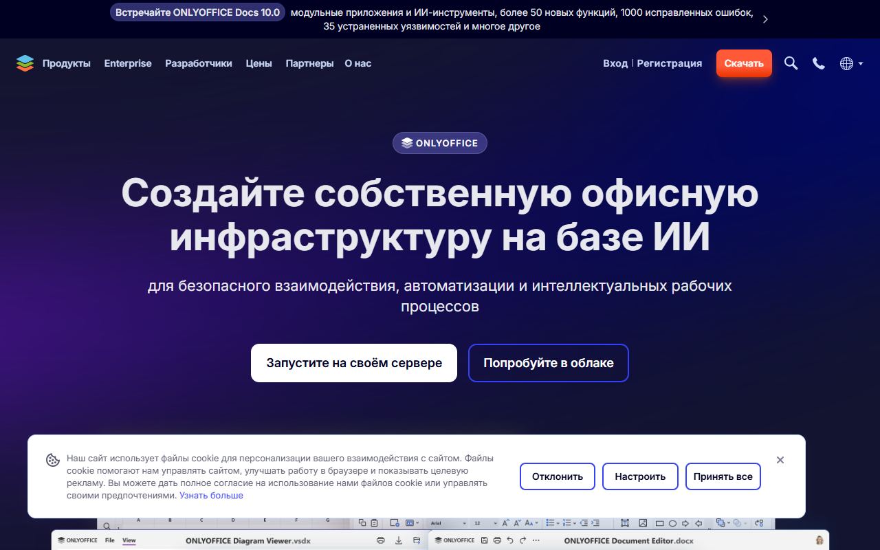The image size is (880, 550).
Task: Click 'Попробуйте в облаке' button
Action: [549, 363]
